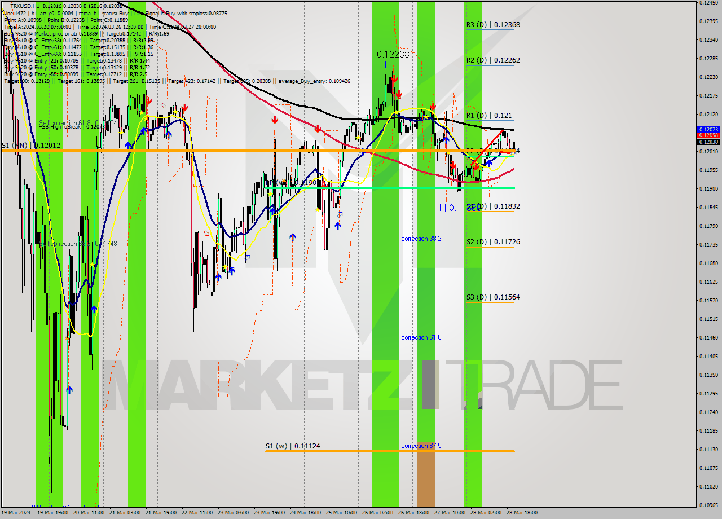Click the 0.12450 price axis label
Screen dimensions: 722x519
[708, 3]
